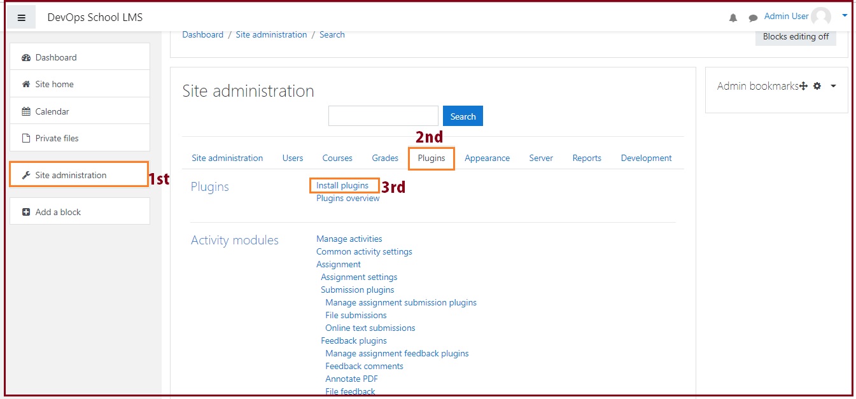Viewport: 856px width, 399px height.
Task: Open the Plugins overview link
Action: pyautogui.click(x=347, y=198)
